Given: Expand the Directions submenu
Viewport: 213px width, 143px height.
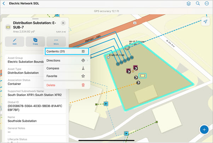Looking at the screenshot, I should pyautogui.click(x=66, y=60).
